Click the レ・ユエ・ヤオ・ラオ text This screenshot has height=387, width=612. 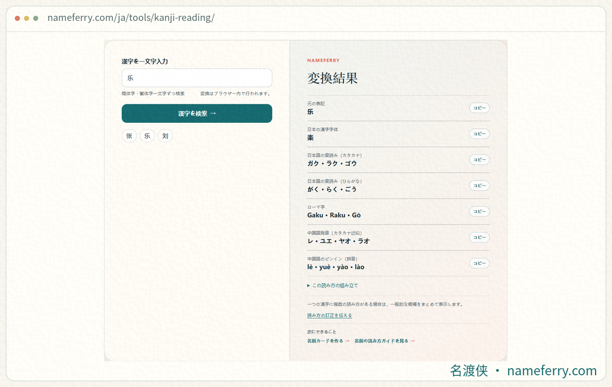click(339, 241)
